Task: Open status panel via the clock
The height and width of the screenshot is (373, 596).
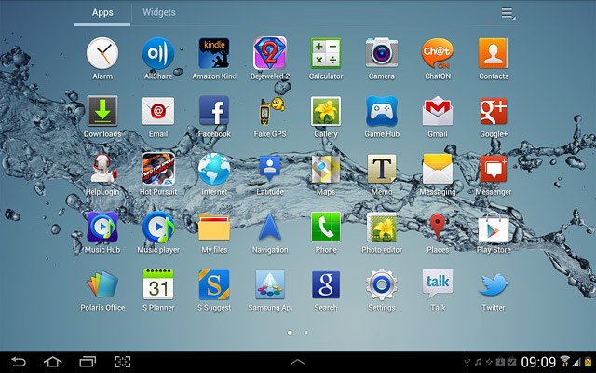Action: tap(538, 362)
